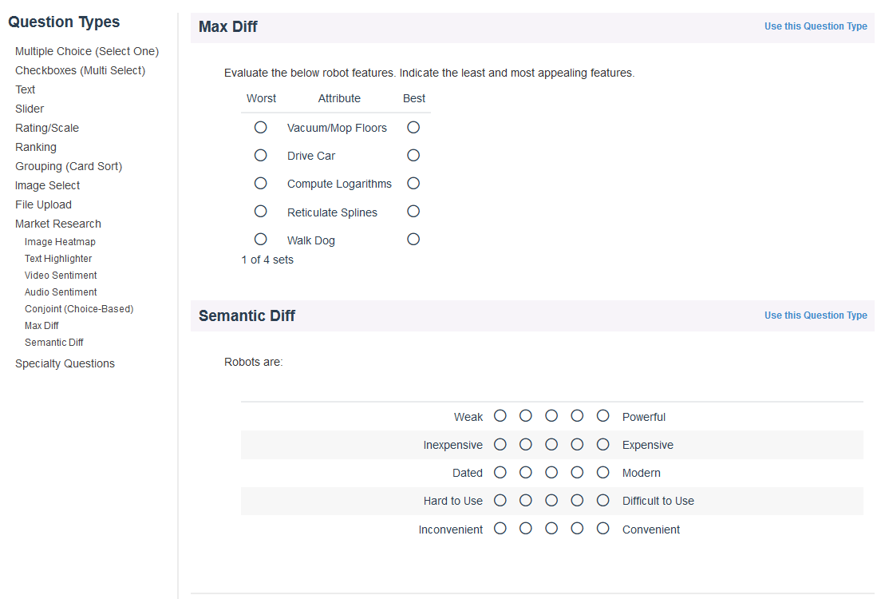The image size is (881, 599).
Task: Select Video Sentiment in sidebar
Action: [61, 276]
